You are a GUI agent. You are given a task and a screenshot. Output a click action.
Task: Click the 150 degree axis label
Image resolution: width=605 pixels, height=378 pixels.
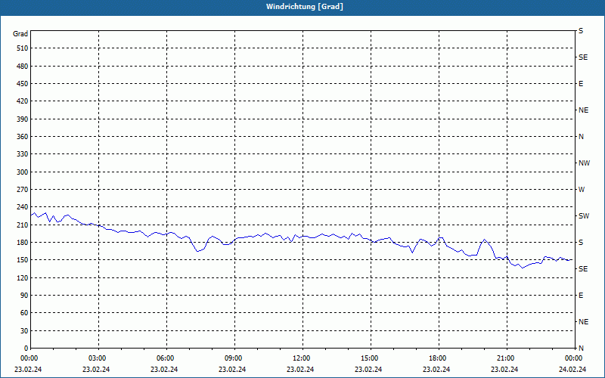[23, 260]
